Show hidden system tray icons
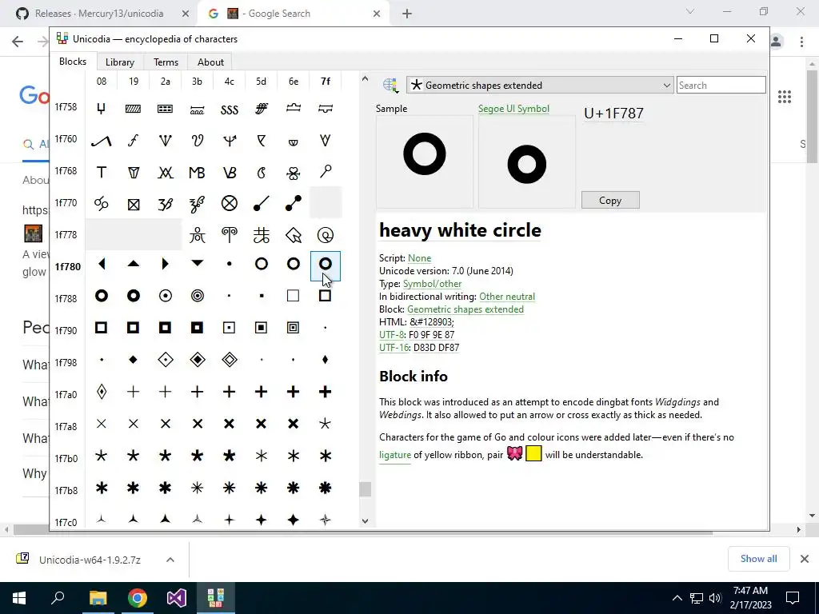The image size is (819, 614). pyautogui.click(x=677, y=598)
